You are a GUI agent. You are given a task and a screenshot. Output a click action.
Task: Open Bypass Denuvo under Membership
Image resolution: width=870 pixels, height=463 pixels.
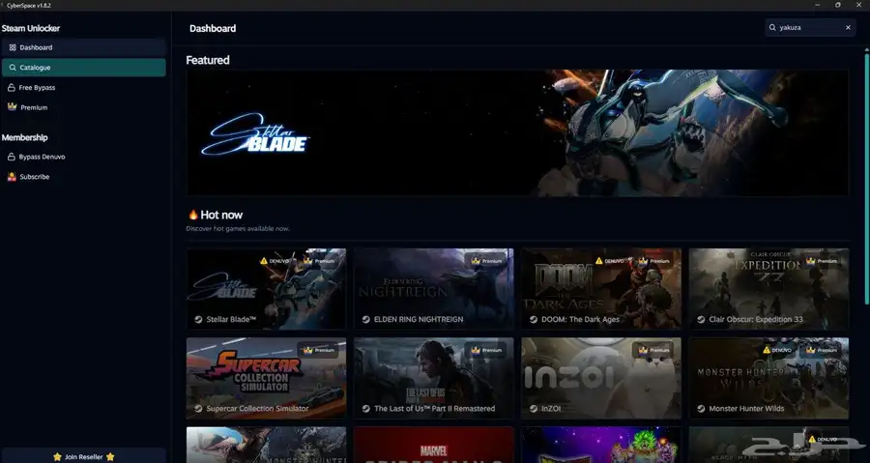click(x=84, y=157)
